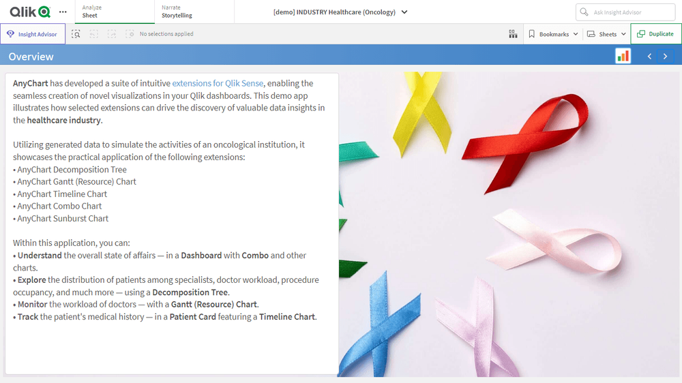Step back in selections
This screenshot has height=383, width=682.
[93, 34]
